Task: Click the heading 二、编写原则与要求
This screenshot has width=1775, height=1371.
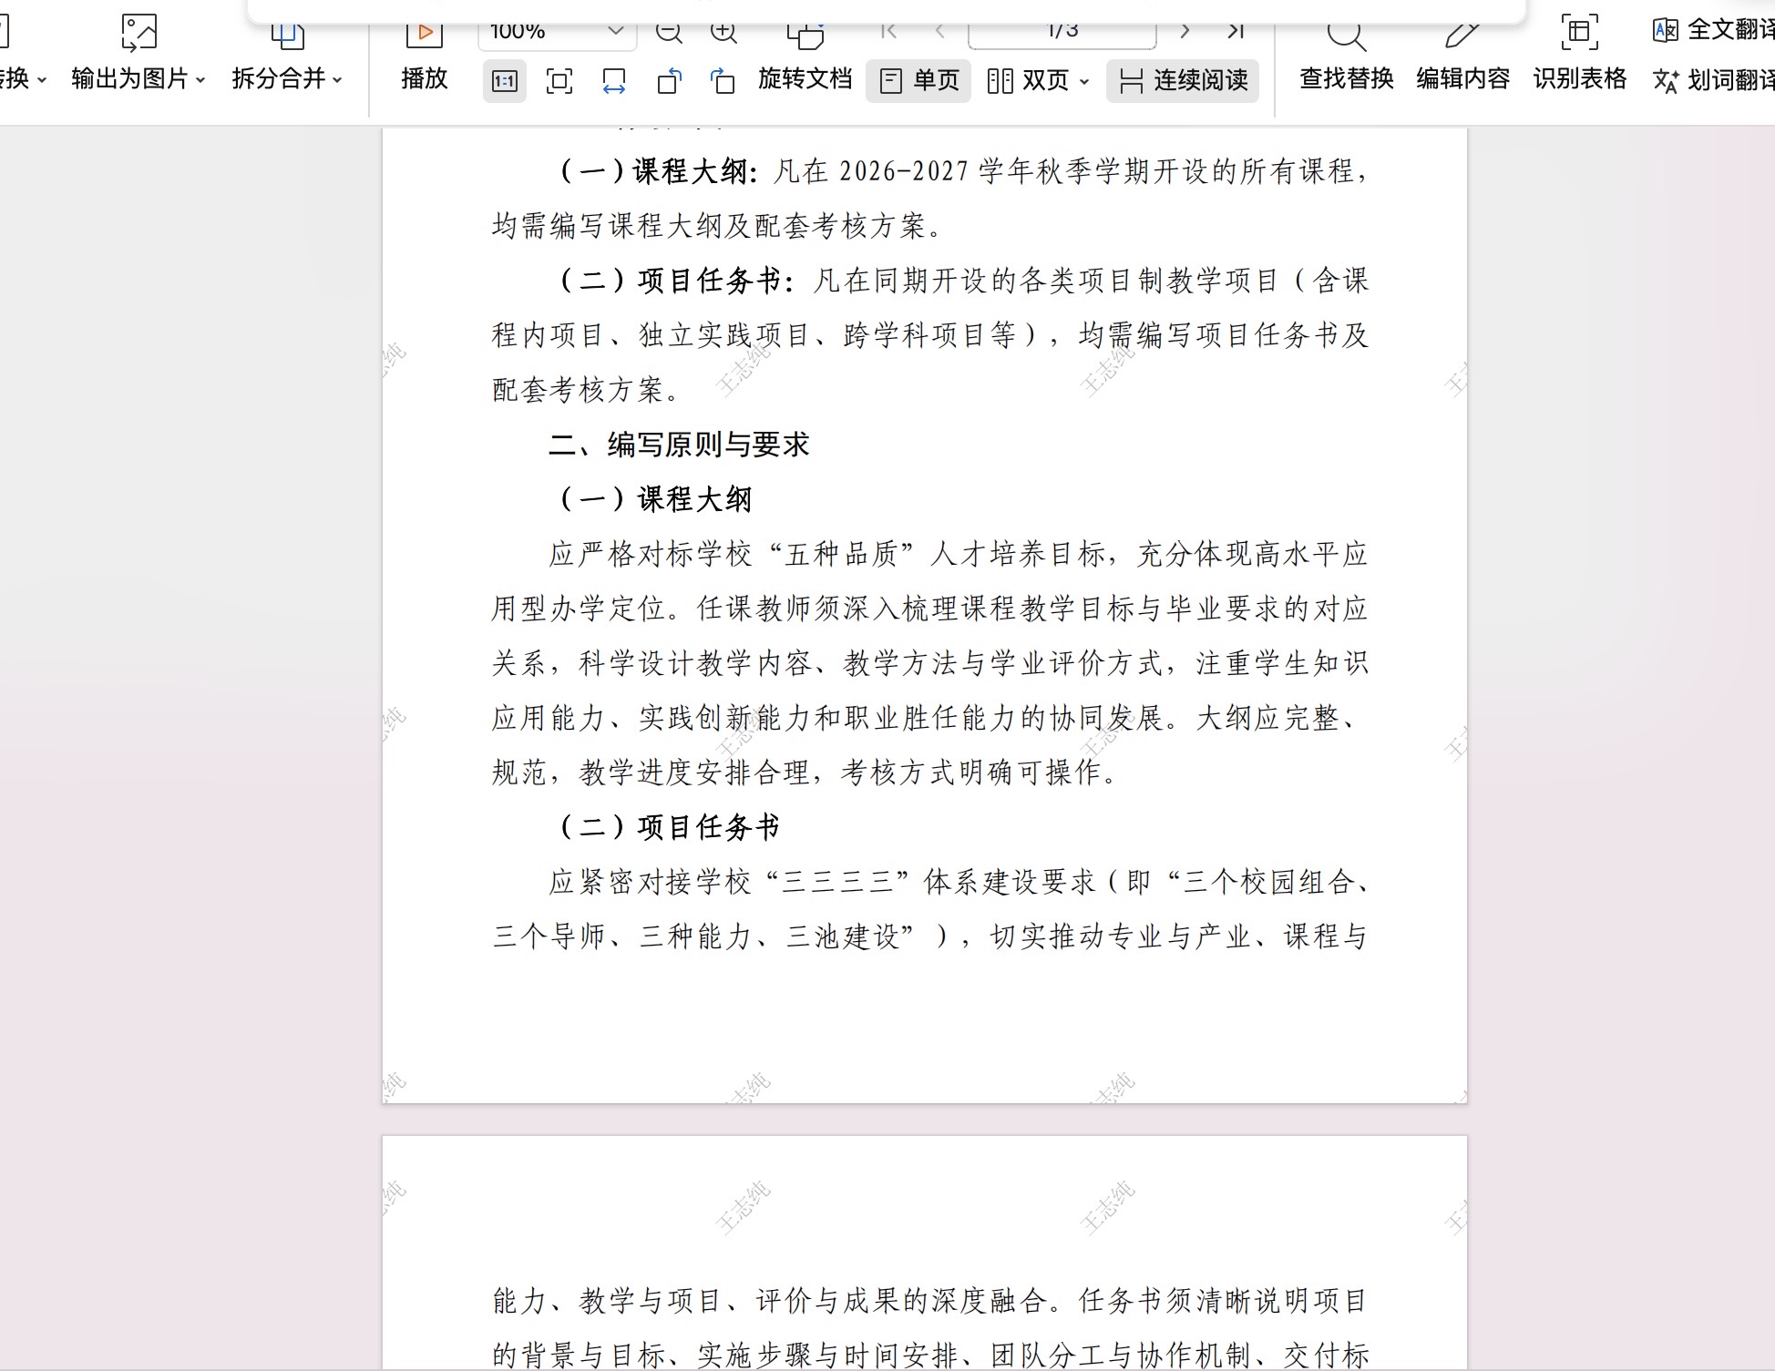Action: point(679,445)
